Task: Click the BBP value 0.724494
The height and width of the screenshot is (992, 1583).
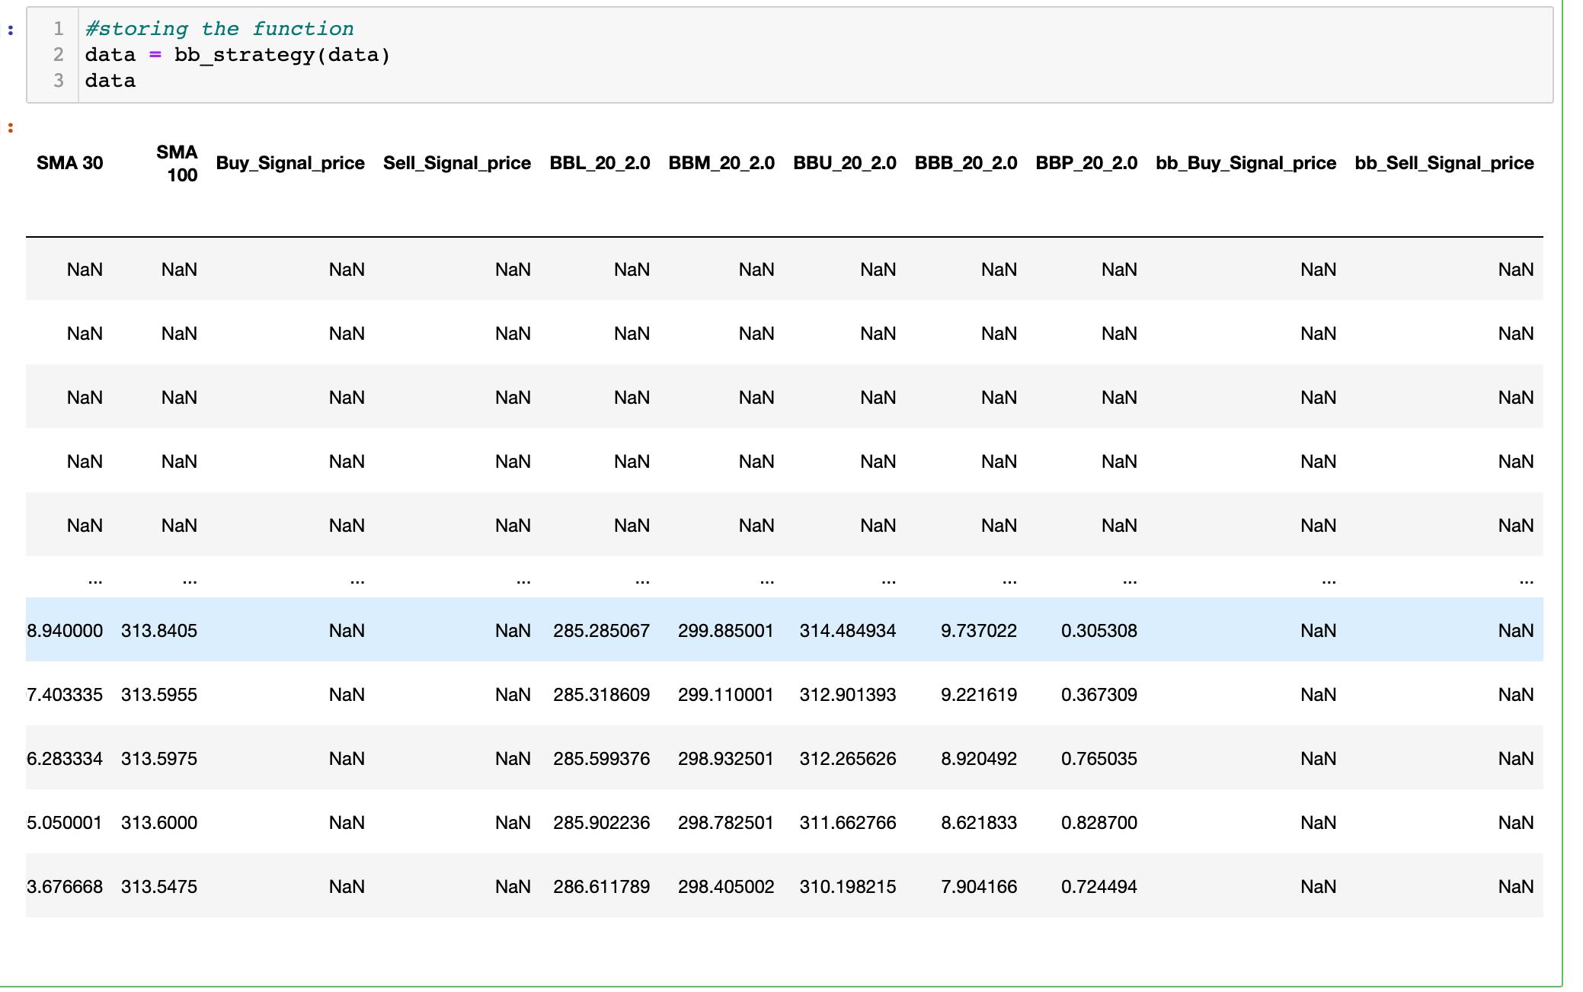Action: pyautogui.click(x=1099, y=887)
